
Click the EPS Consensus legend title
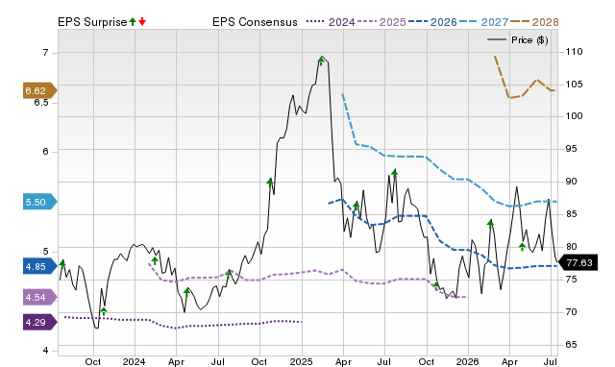click(255, 22)
